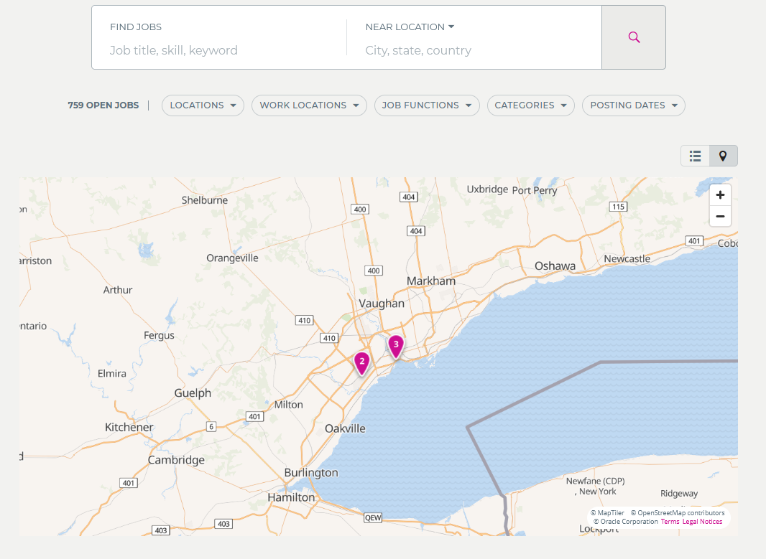
Task: Open the WORK LOCATIONS filter dropdown
Action: coord(309,105)
